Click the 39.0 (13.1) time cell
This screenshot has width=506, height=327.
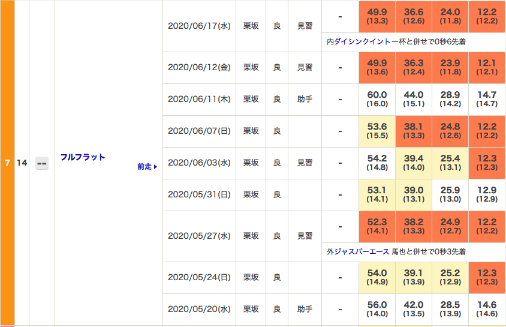pyautogui.click(x=414, y=194)
